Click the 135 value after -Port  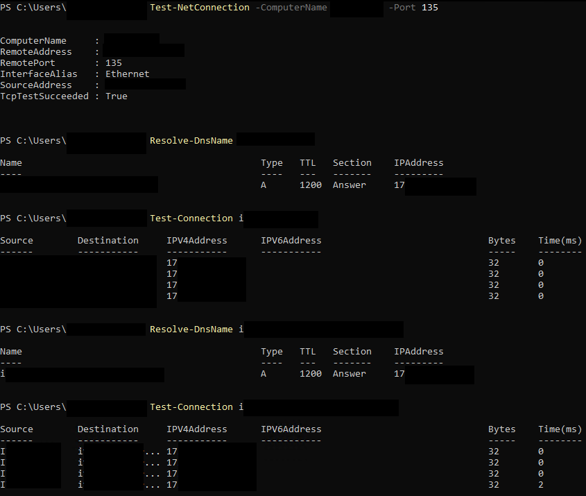[x=430, y=8]
